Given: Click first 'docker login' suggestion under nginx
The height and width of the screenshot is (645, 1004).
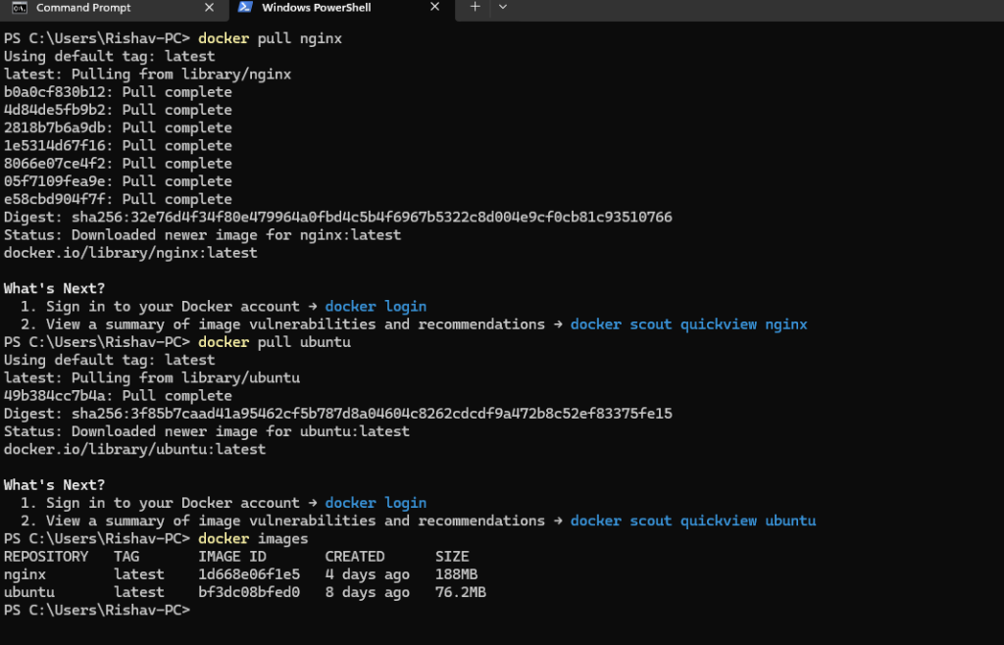Looking at the screenshot, I should point(376,307).
